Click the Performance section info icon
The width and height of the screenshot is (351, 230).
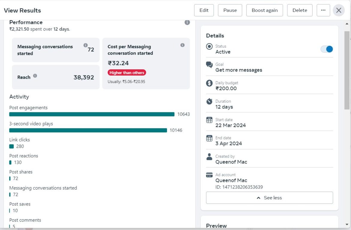(187, 22)
